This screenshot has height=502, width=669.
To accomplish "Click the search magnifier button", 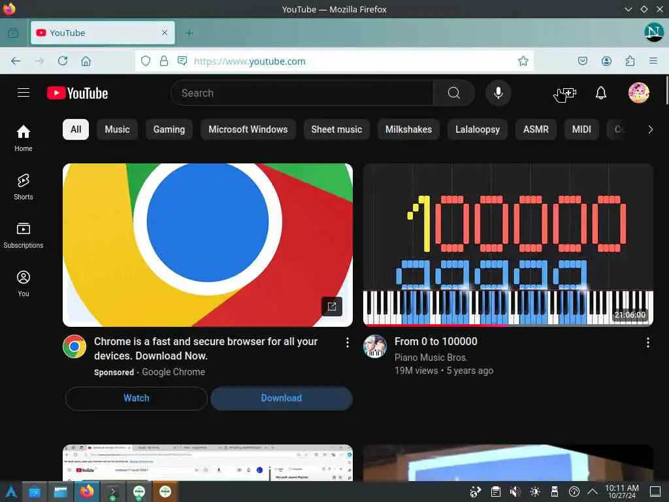I will tap(453, 93).
